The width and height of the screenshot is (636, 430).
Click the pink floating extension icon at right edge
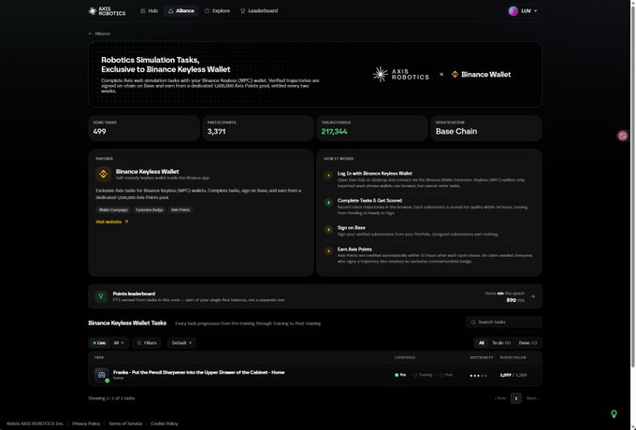click(x=623, y=136)
